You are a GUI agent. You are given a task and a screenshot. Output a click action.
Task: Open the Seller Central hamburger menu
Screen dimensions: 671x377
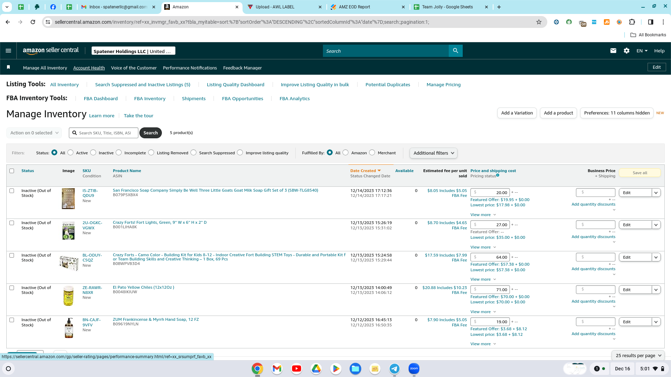tap(8, 51)
